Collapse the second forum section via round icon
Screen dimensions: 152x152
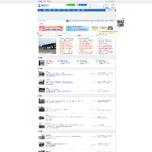[x=114, y=68]
